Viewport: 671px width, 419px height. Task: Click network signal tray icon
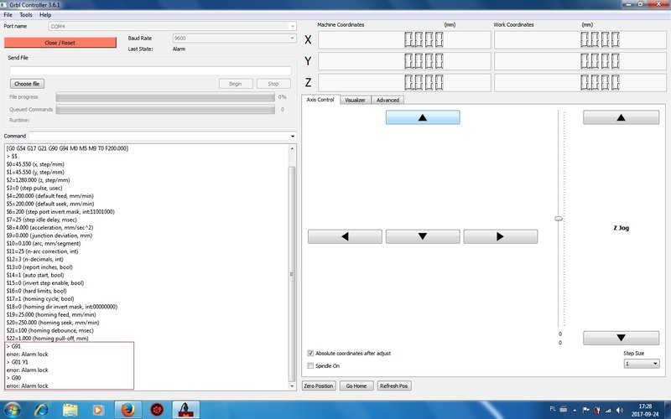click(x=608, y=410)
